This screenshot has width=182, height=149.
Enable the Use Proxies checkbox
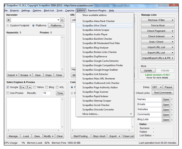[8, 93]
